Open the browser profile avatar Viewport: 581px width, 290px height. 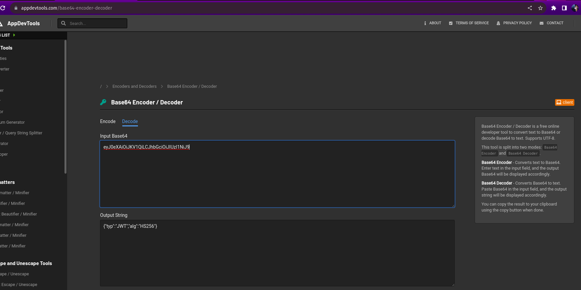[x=575, y=8]
